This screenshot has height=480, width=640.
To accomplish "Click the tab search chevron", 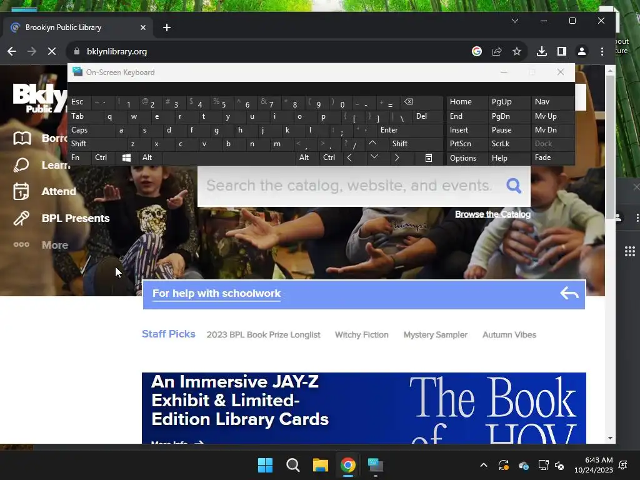I will pos(515,21).
